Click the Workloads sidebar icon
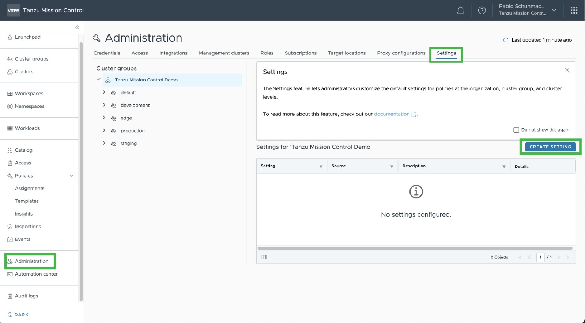This screenshot has height=323, width=585. tap(10, 128)
